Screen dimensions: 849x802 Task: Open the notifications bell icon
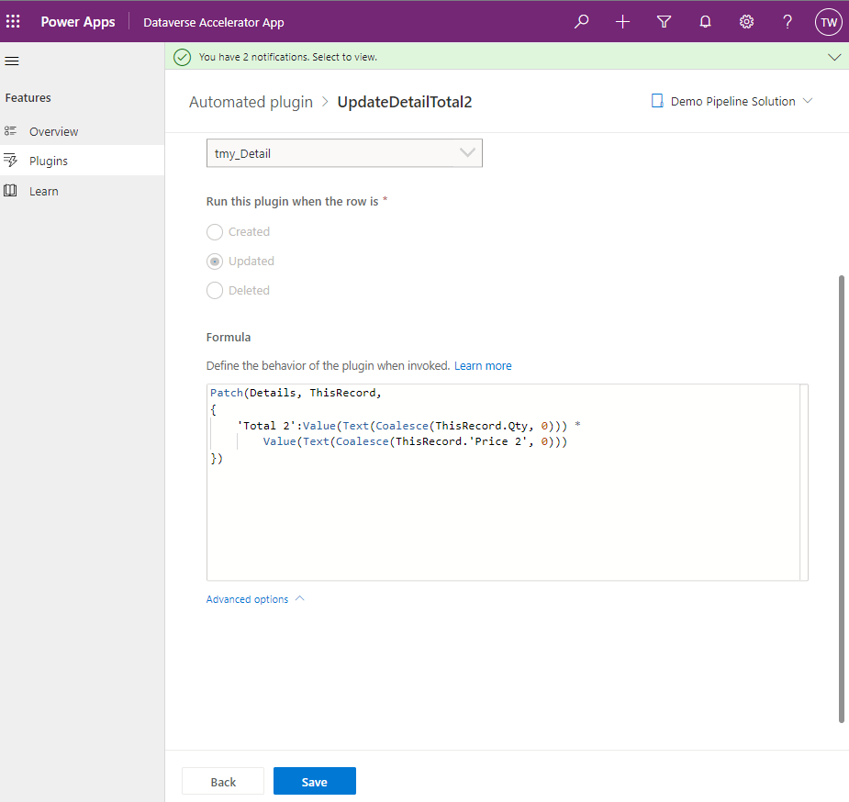coord(705,22)
